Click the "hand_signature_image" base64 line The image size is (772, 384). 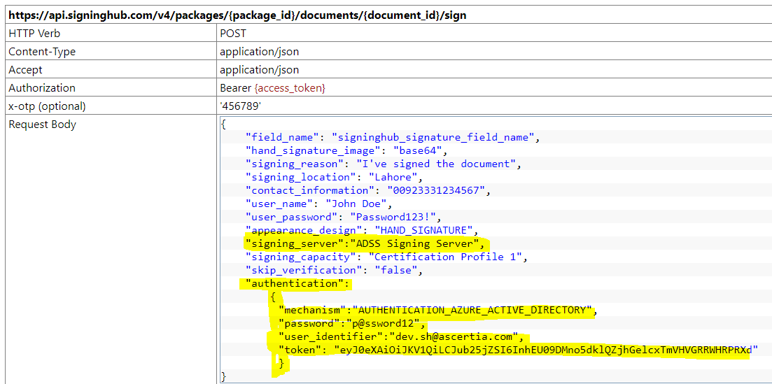tap(345, 150)
